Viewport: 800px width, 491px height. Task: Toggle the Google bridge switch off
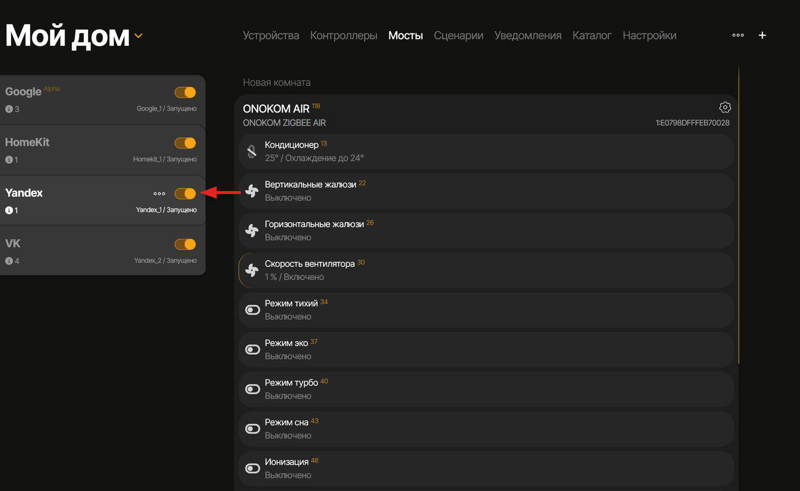tap(185, 92)
